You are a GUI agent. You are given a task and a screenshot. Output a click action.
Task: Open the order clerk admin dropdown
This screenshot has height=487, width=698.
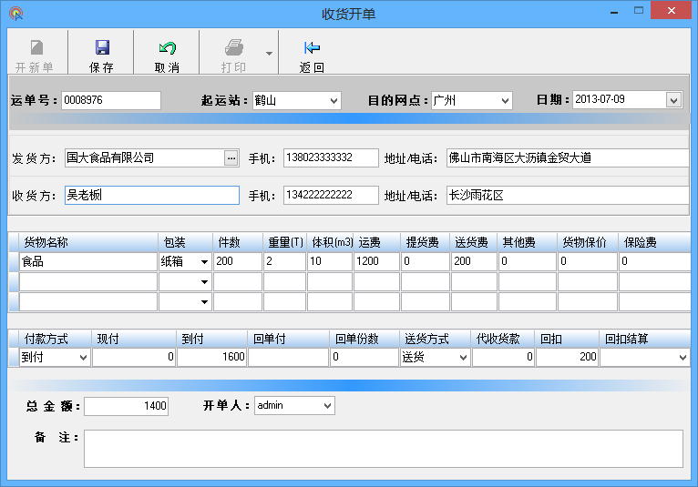[x=327, y=405]
